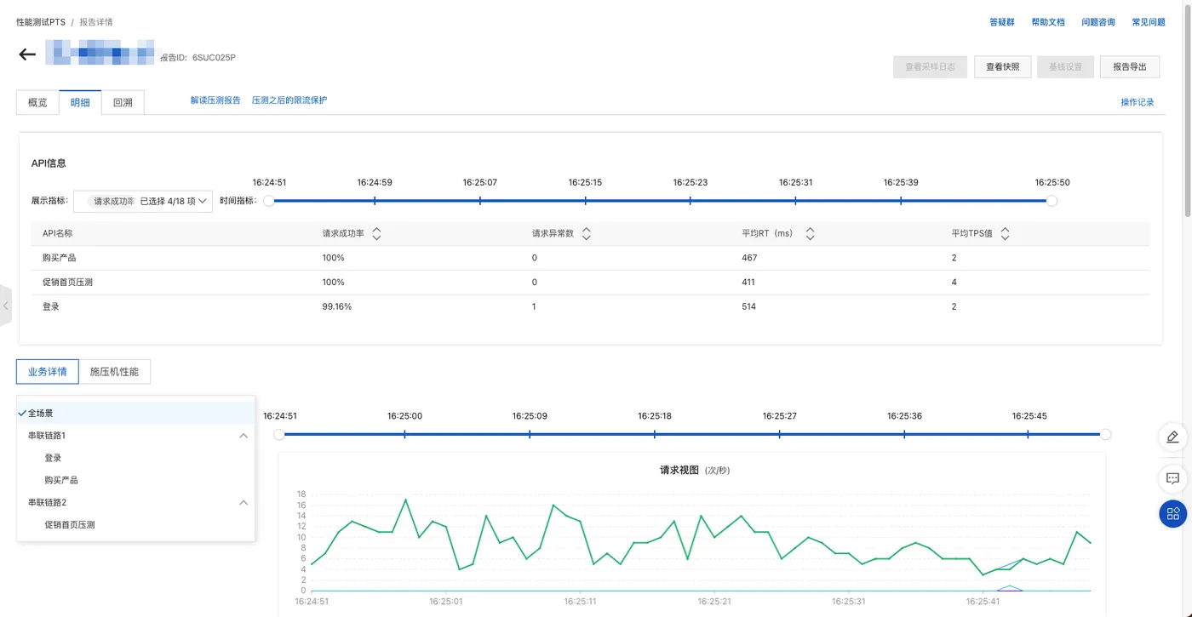Open 压测之后的限流保护 link
1192x617 pixels.
pyautogui.click(x=289, y=100)
